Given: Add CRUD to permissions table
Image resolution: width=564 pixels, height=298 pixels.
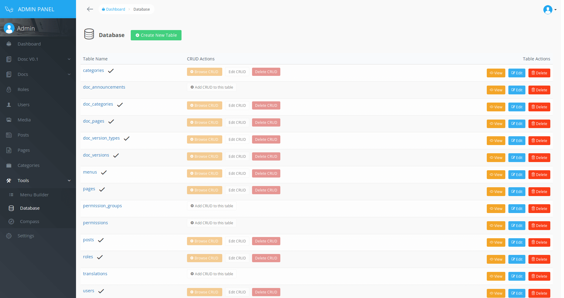Looking at the screenshot, I should [x=212, y=223].
